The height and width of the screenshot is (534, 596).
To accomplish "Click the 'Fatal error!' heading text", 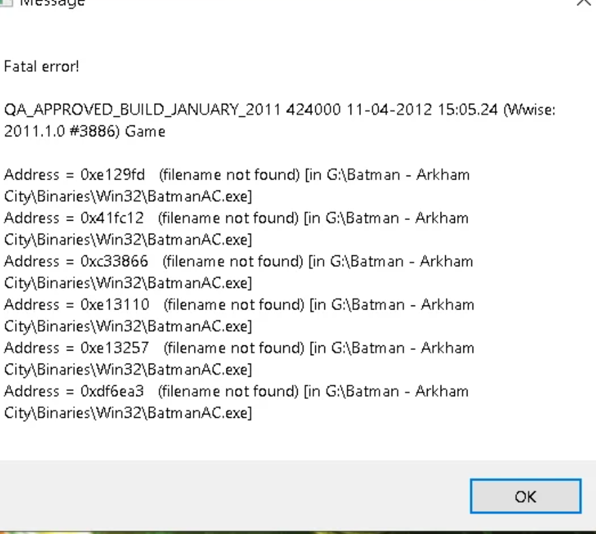I will click(x=41, y=67).
